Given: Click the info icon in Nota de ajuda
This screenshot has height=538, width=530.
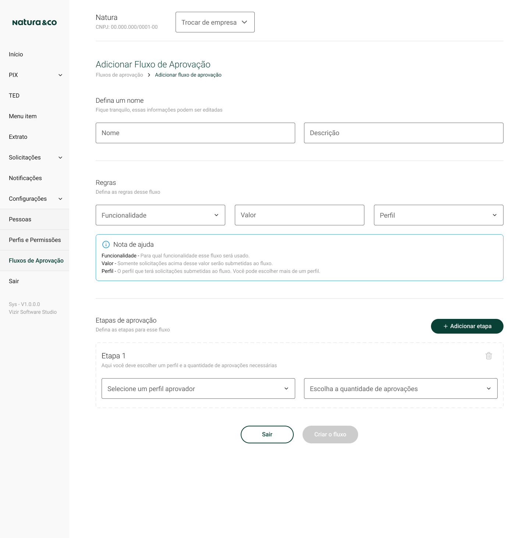Looking at the screenshot, I should pos(106,244).
